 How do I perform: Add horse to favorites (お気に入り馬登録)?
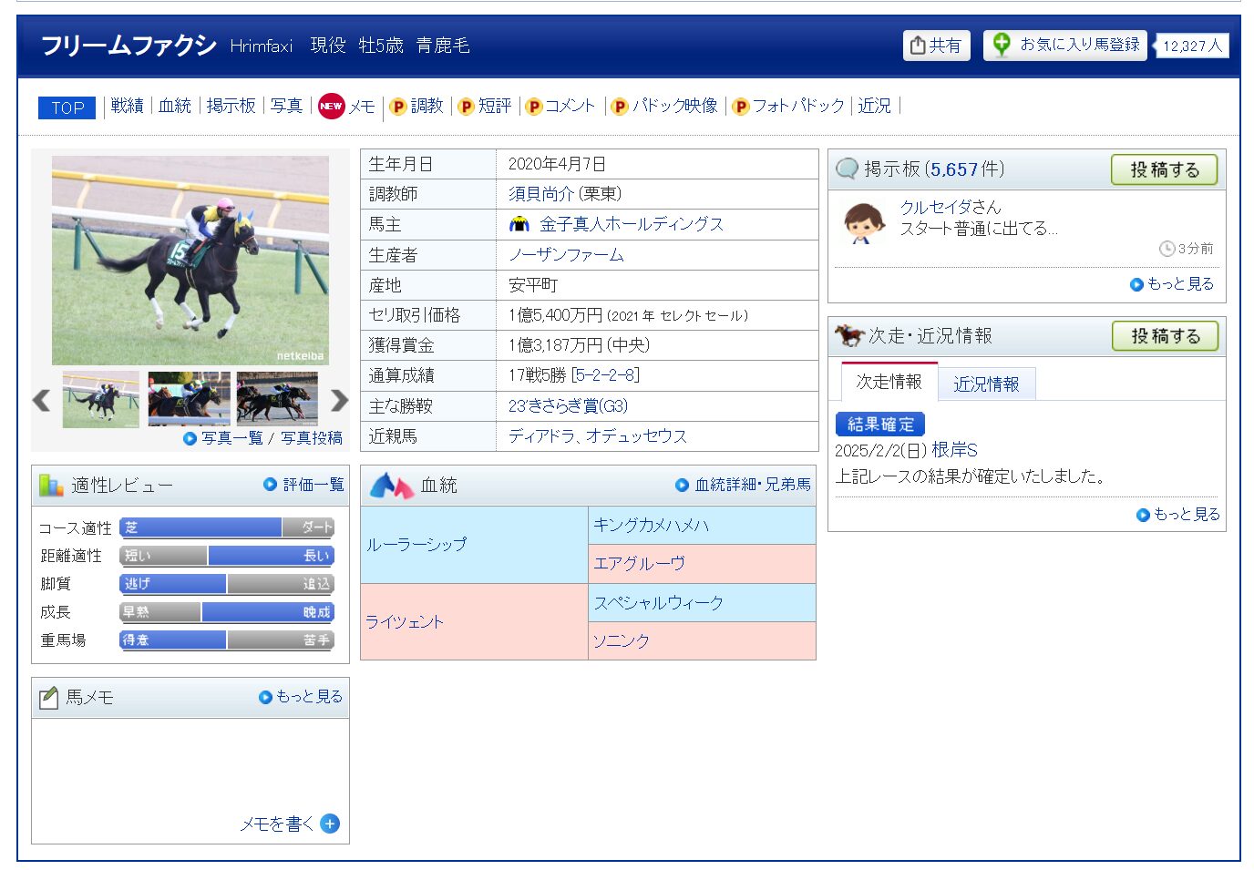(1067, 45)
